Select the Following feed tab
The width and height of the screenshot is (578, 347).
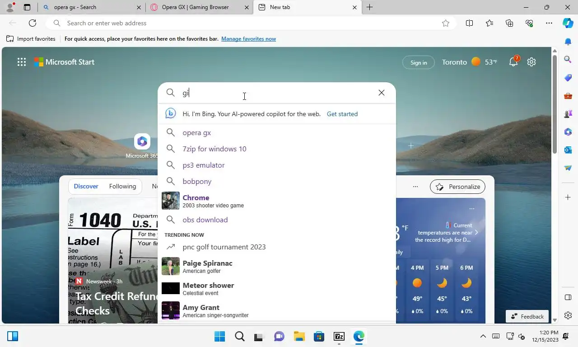click(x=122, y=186)
